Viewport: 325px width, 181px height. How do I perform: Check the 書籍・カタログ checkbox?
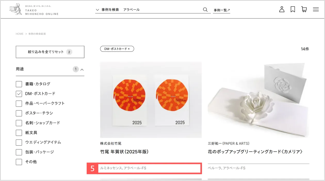[x=19, y=84]
